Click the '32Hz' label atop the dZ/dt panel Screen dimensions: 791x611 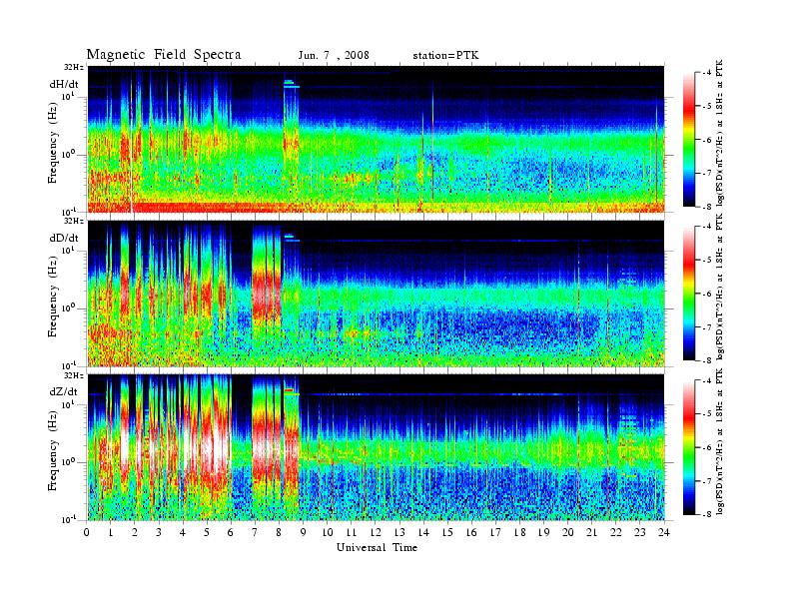click(x=74, y=375)
